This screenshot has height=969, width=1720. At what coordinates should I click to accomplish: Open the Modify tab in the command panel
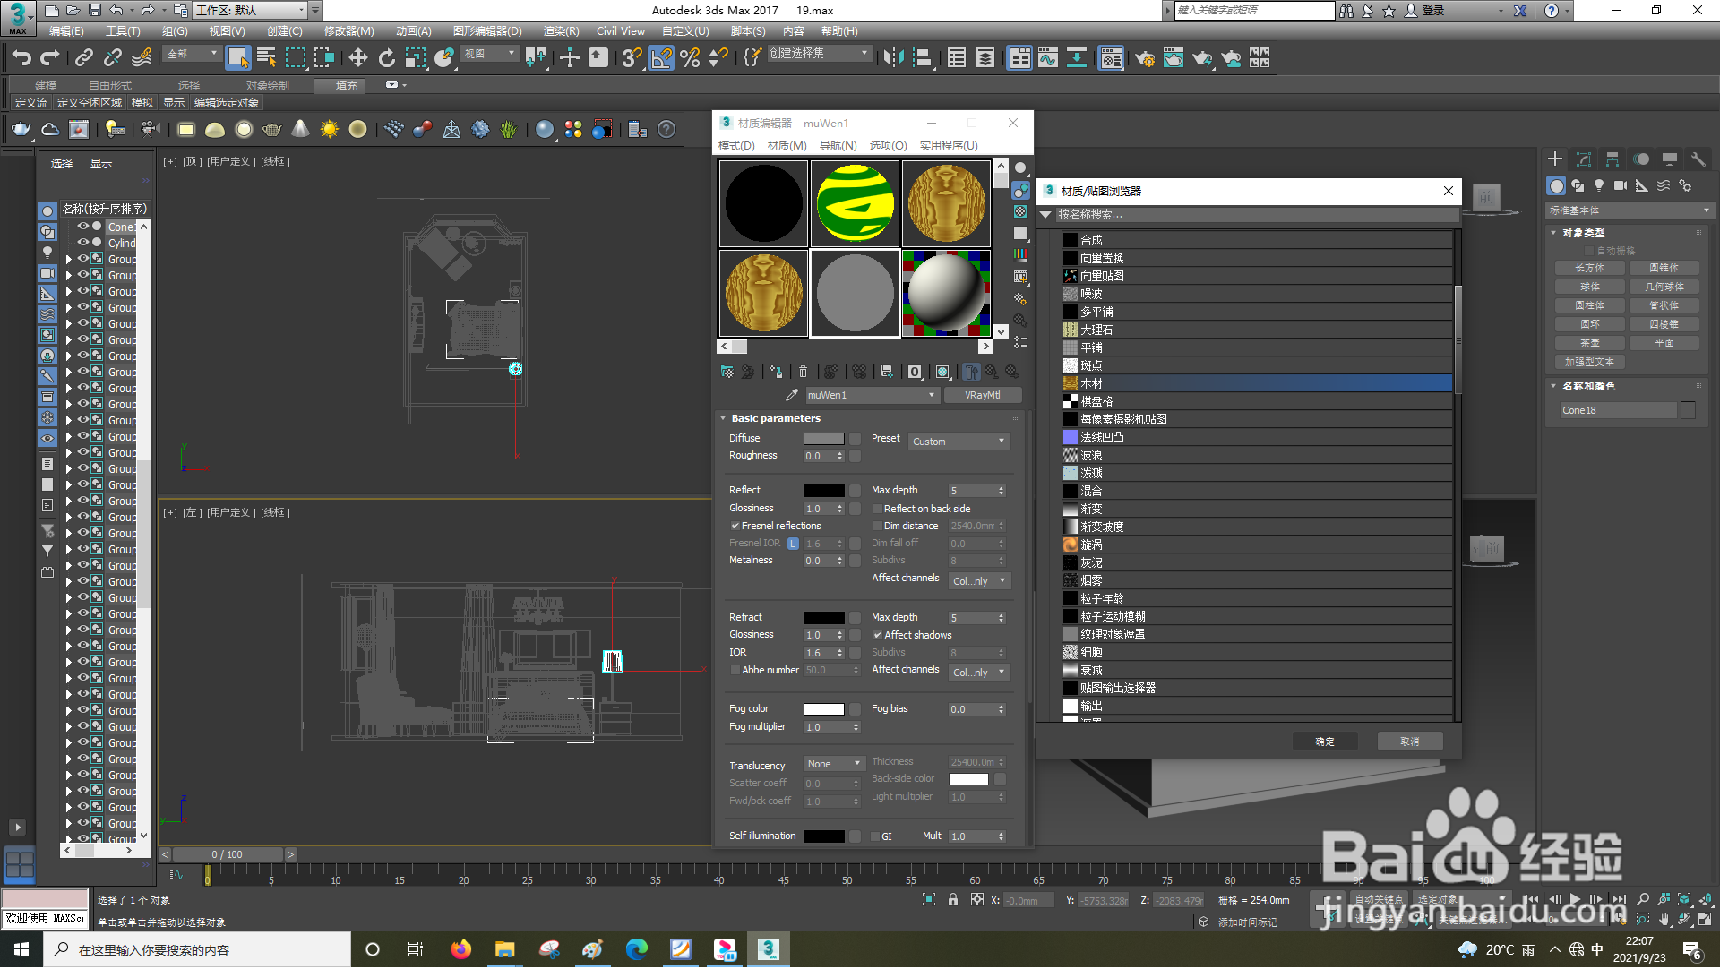click(1583, 159)
